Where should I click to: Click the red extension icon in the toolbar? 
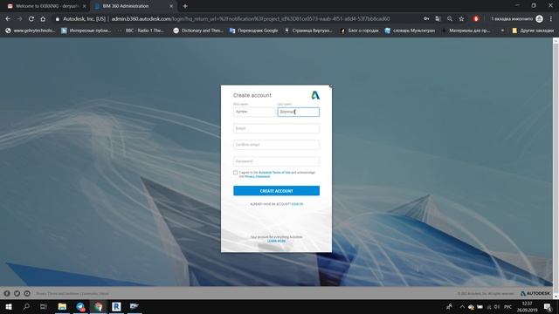(x=476, y=19)
